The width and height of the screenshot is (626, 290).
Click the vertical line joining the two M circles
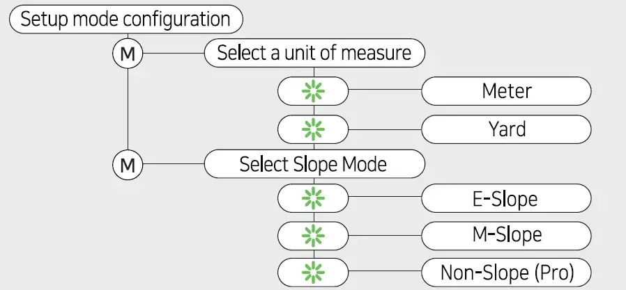click(x=128, y=110)
